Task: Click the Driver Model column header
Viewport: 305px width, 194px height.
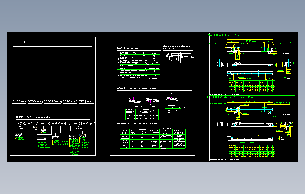Action: point(179,133)
